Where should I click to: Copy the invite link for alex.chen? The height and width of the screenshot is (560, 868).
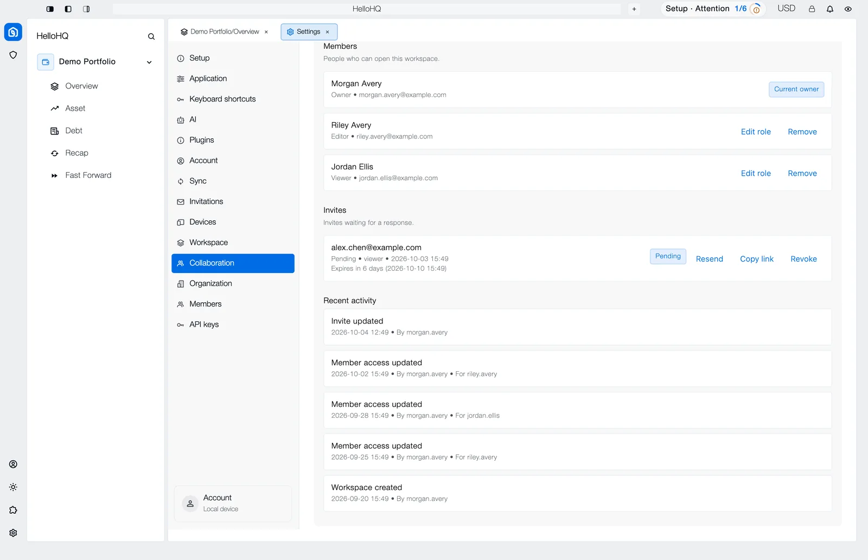click(757, 259)
